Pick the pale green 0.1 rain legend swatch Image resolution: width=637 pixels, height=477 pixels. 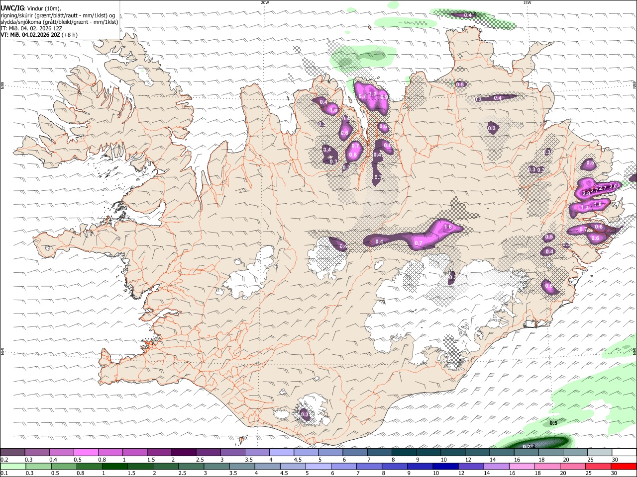[12, 466]
